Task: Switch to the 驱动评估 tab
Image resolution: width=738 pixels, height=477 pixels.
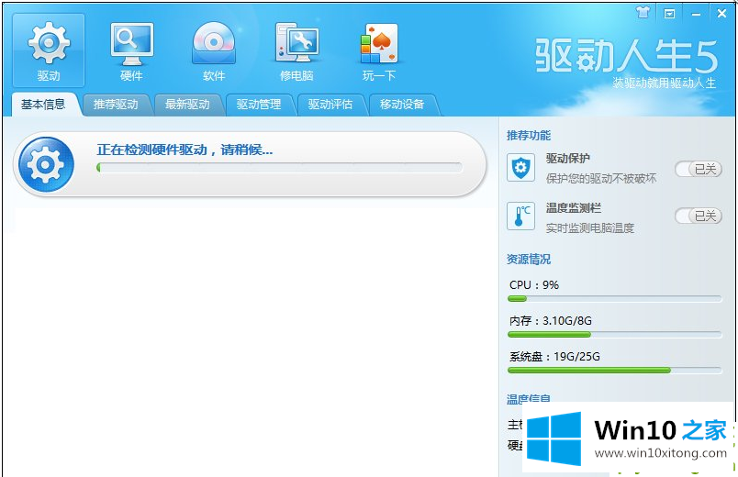Action: click(330, 105)
